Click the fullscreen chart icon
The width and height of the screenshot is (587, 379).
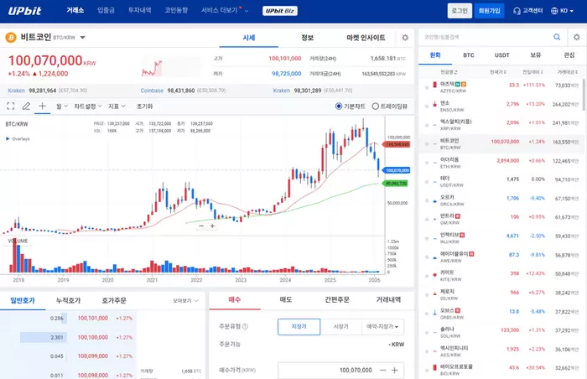[10, 106]
